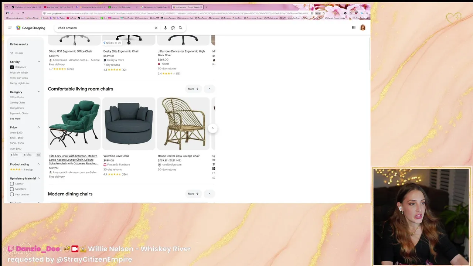Open the YouTube bookmark in bookmarks bar
This screenshot has height=266, width=473.
pos(71,18)
